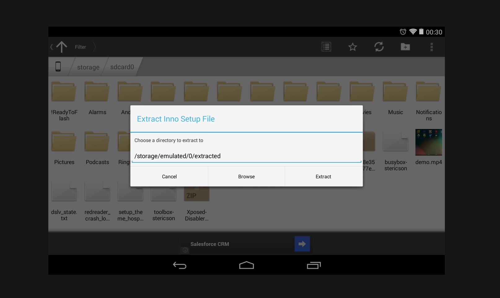Bookmark current folder with star icon
Screen dimensions: 500x298
[x=353, y=47]
